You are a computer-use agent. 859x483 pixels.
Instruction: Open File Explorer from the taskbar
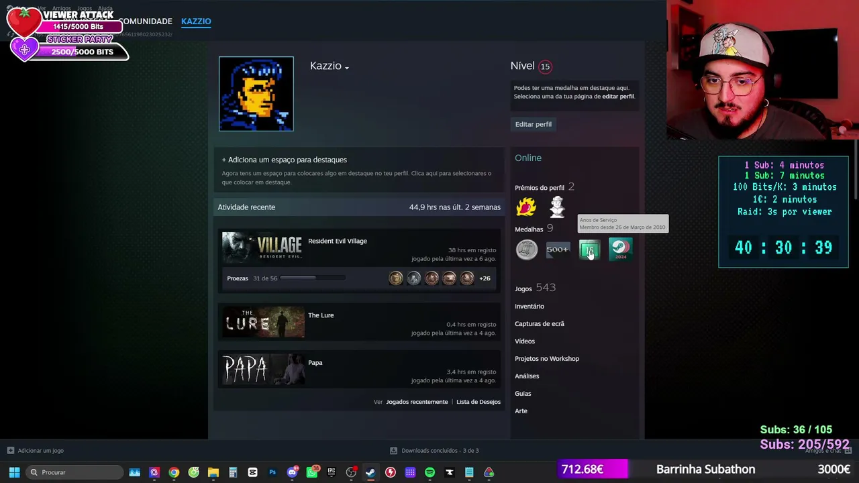click(x=213, y=472)
